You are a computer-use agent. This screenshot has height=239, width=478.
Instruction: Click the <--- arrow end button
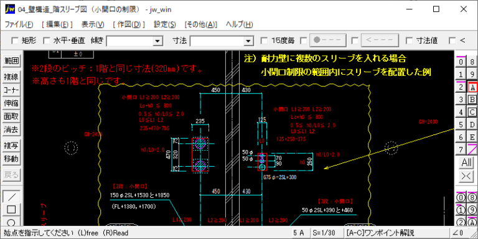(380, 40)
